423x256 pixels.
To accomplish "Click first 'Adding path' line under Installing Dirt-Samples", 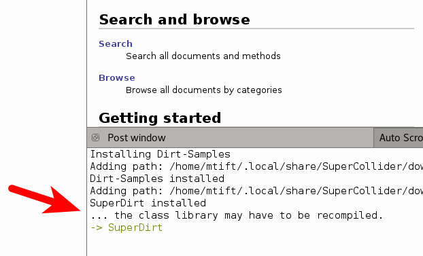I will click(x=256, y=166).
